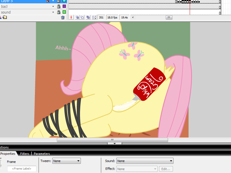Select the sound layer name
This screenshot has height=173, width=231.
(x=6, y=12)
